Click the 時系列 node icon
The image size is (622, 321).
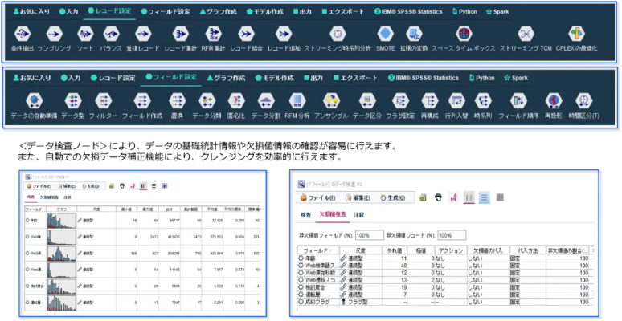coord(483,101)
